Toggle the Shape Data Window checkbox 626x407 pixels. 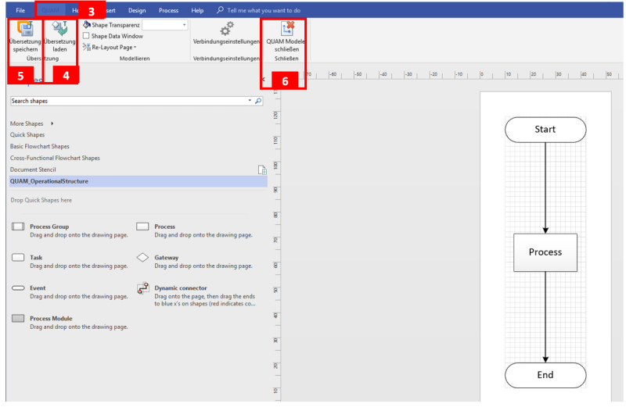[x=86, y=35]
